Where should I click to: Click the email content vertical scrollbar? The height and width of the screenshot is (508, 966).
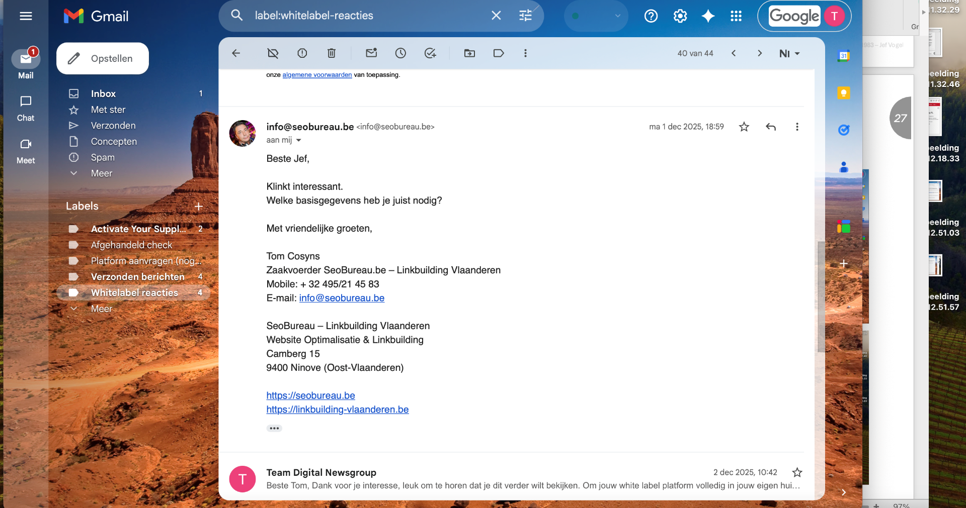[821, 296]
